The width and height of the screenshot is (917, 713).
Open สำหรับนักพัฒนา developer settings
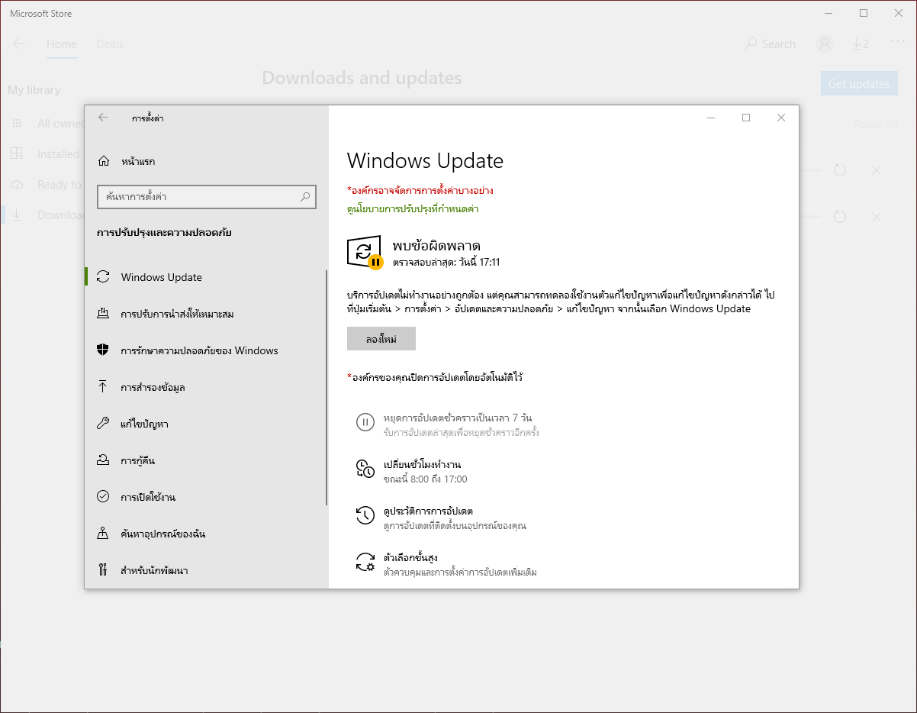pos(205,570)
